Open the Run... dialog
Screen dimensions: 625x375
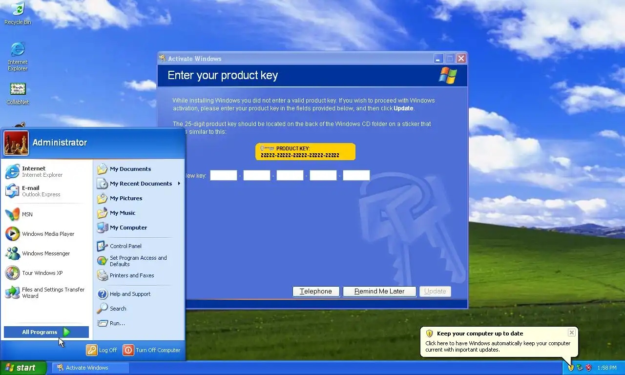click(x=139, y=323)
